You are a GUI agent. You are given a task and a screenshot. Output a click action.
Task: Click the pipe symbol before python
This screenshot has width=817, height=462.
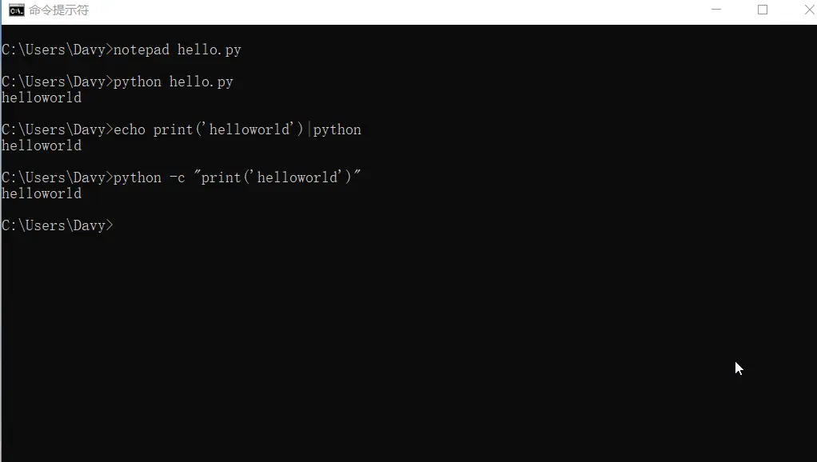tap(309, 129)
